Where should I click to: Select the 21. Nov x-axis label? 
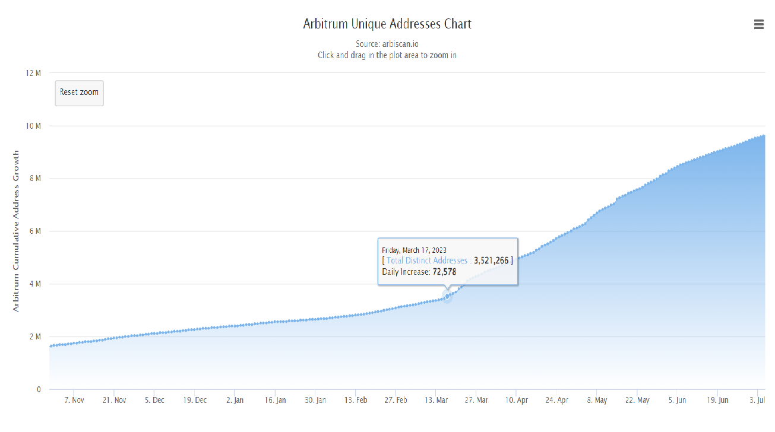coord(114,401)
